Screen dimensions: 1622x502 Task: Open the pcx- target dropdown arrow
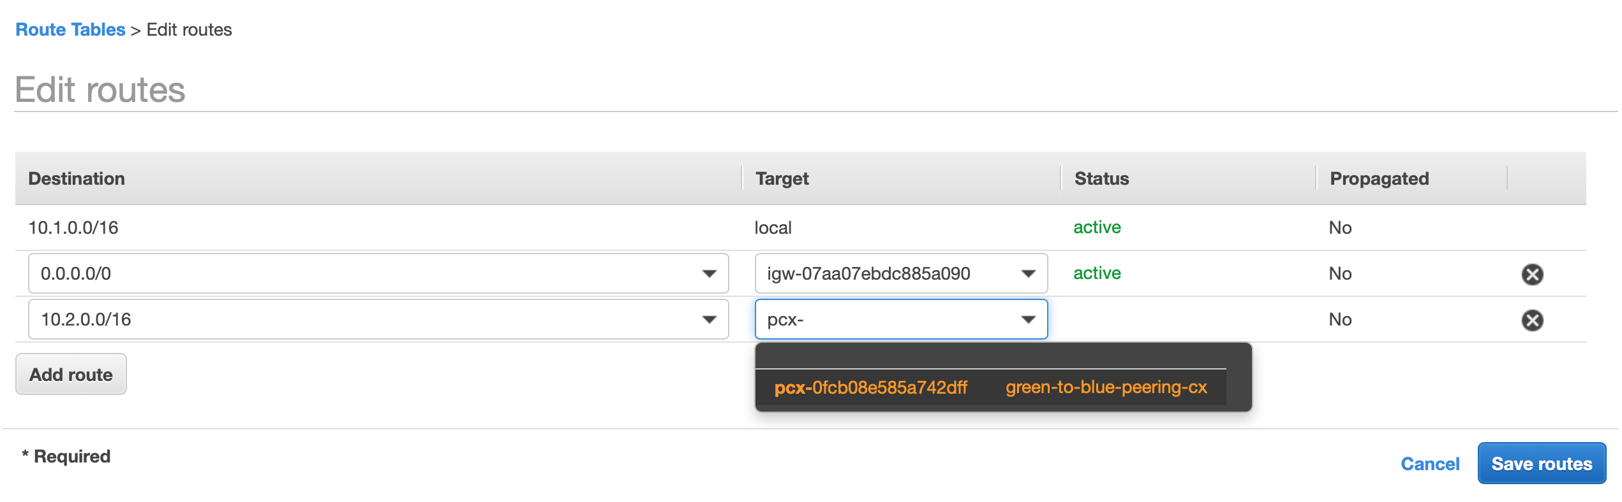[1028, 320]
